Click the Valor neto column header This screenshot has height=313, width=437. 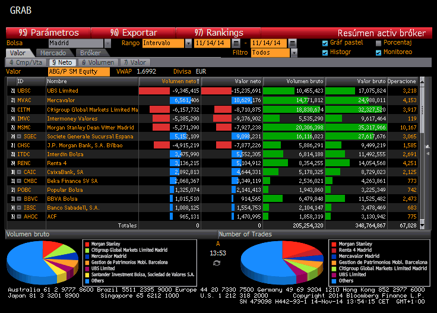tap(232, 81)
